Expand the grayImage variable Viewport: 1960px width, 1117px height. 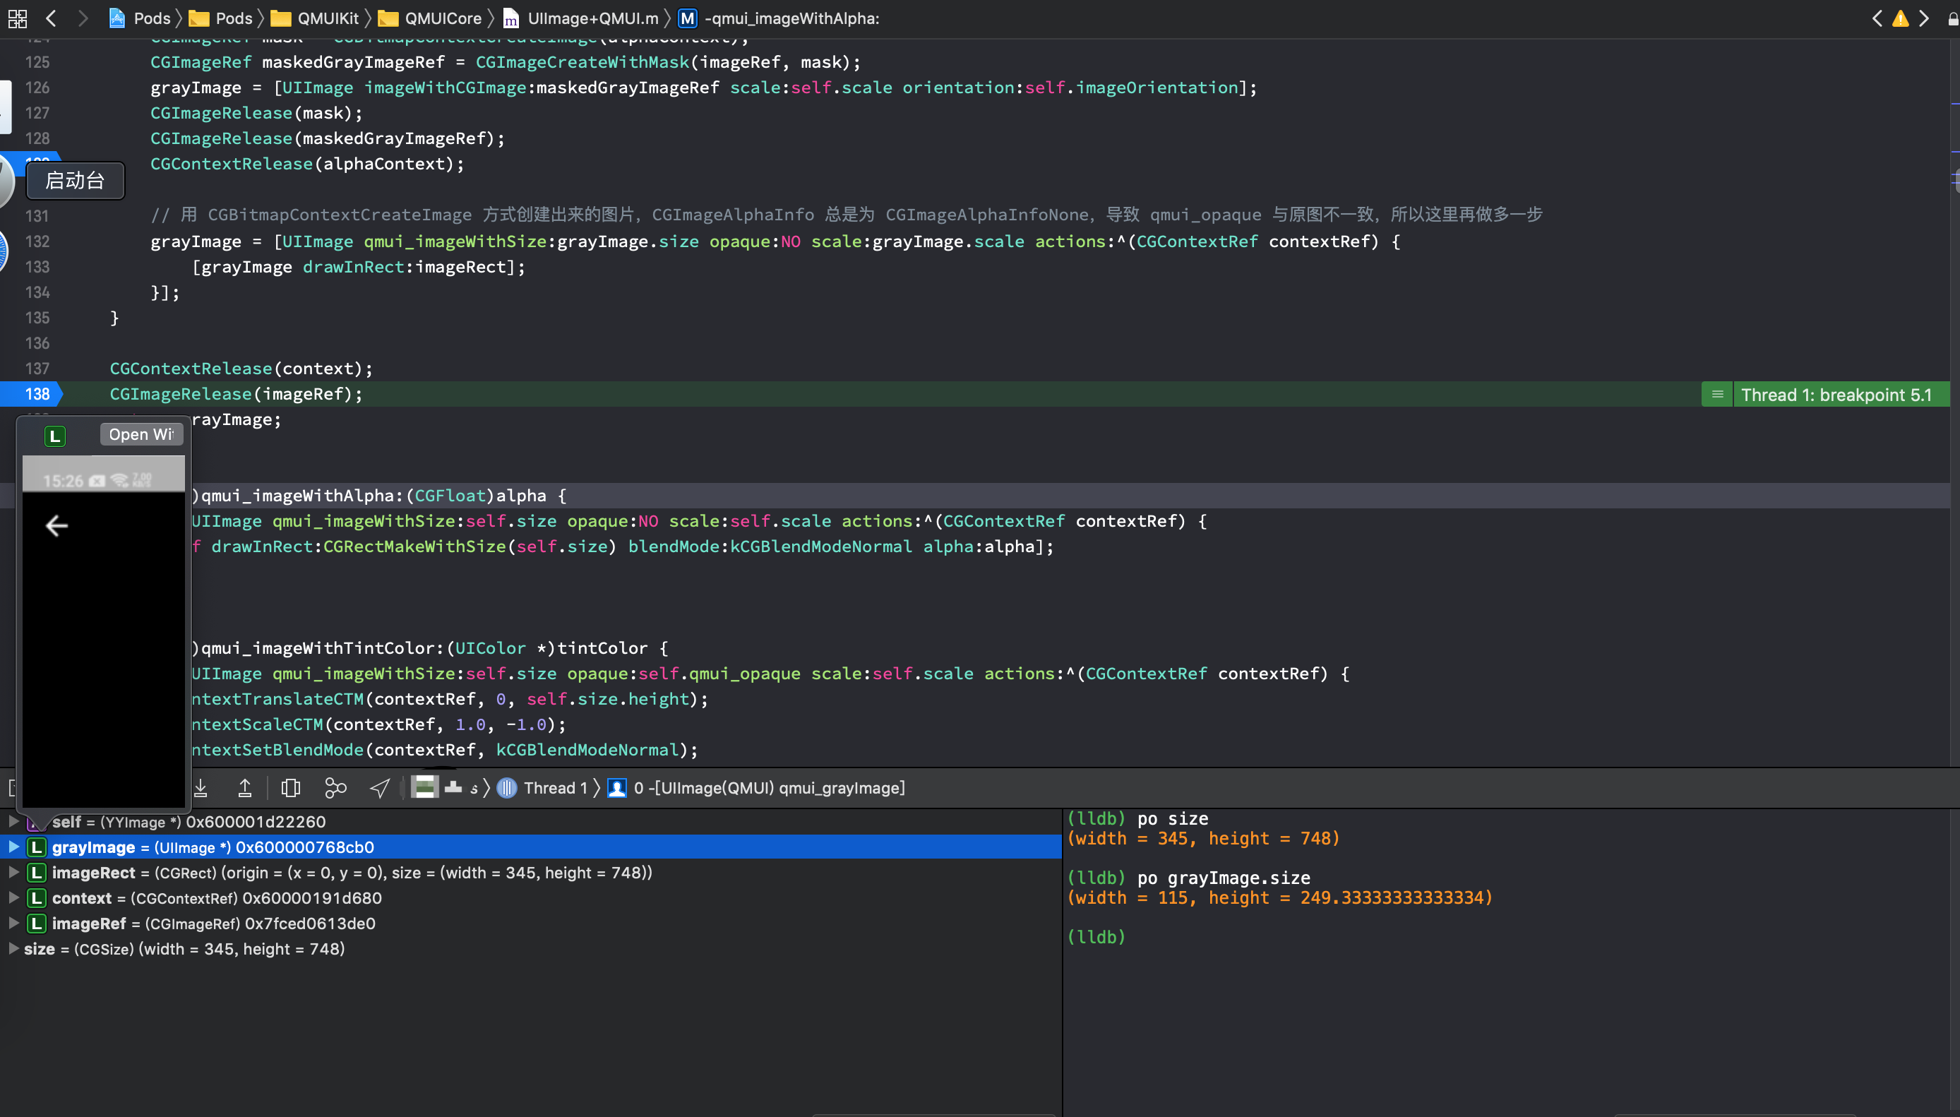[14, 847]
